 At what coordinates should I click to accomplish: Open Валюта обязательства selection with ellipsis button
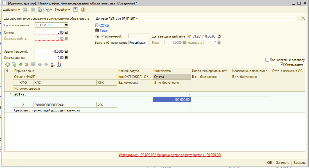(x=149, y=43)
